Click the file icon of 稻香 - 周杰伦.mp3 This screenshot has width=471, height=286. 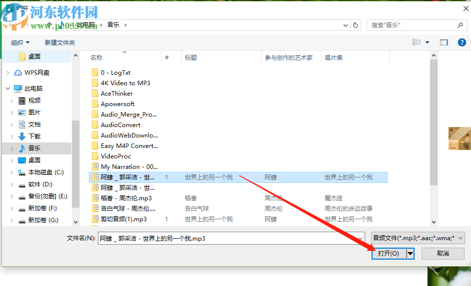tap(95, 198)
